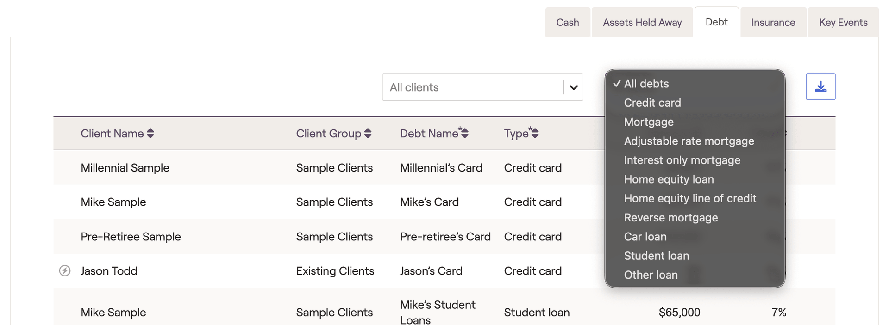The width and height of the screenshot is (889, 325).
Task: Sort by Debt Name column arrows
Action: [465, 134]
